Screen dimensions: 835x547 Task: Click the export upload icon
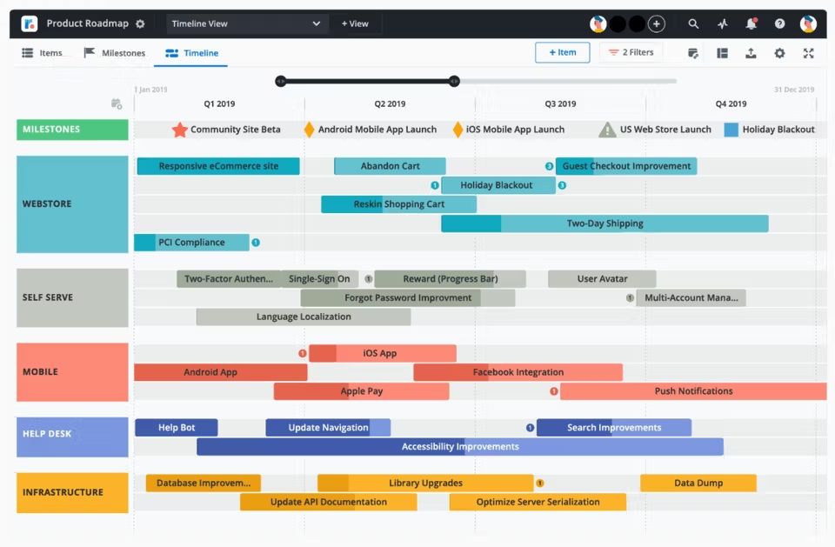click(x=751, y=53)
